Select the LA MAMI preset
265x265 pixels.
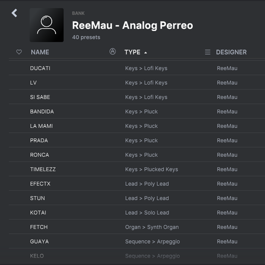[41, 126]
